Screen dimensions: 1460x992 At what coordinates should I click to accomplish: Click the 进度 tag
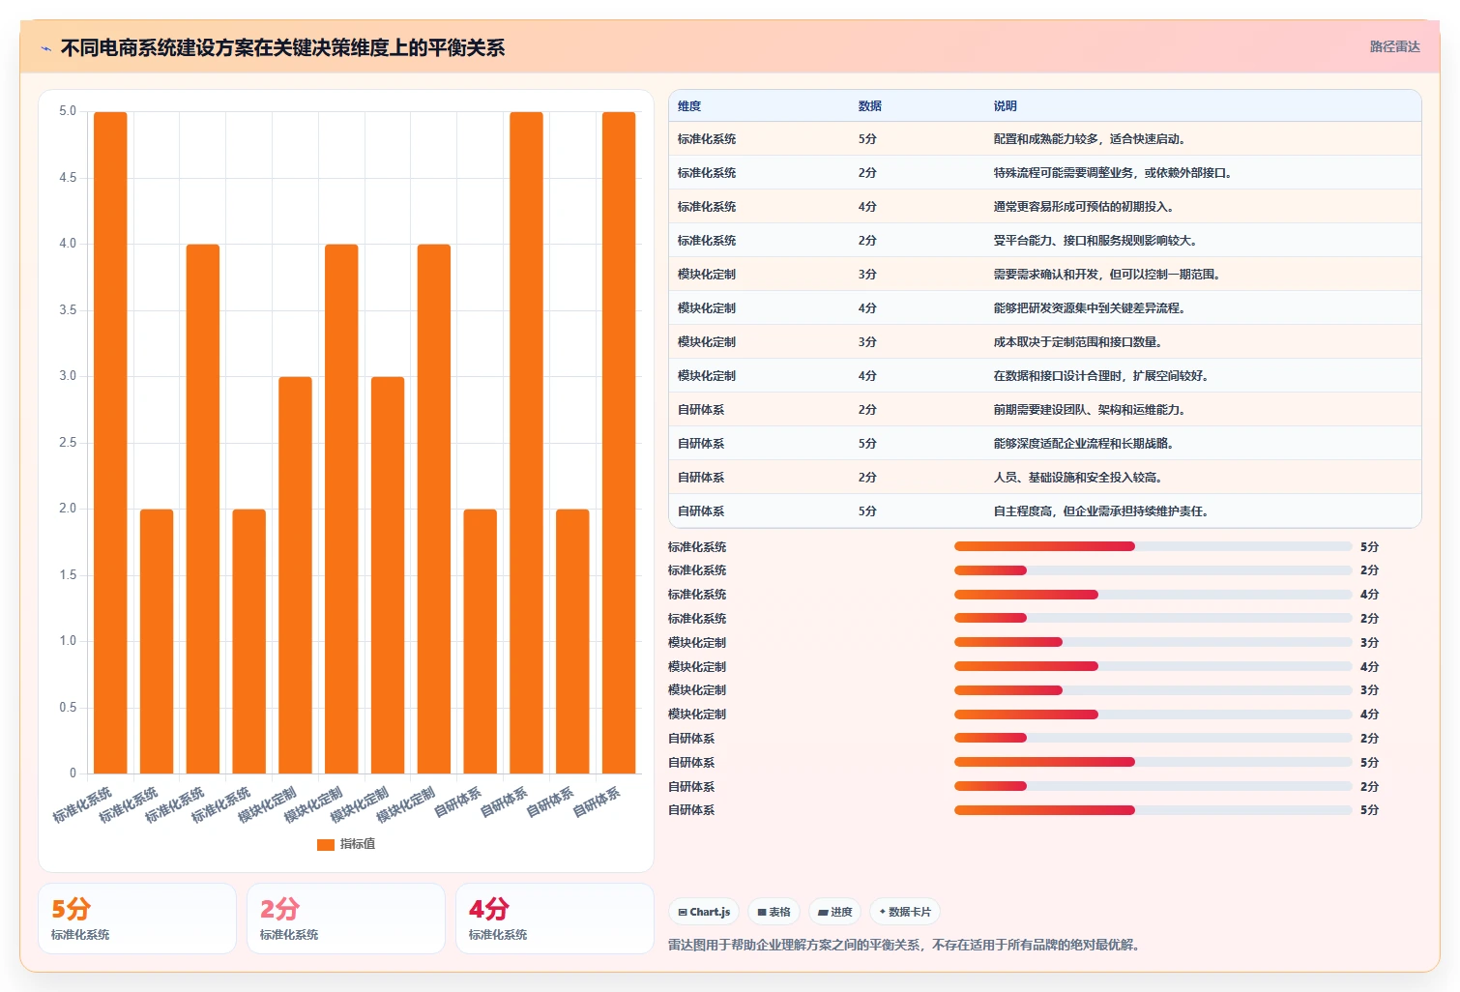[x=834, y=912]
